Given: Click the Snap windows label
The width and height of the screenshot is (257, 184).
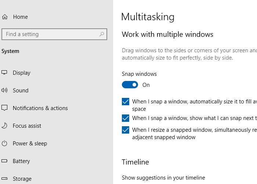Looking at the screenshot, I should click(139, 74).
